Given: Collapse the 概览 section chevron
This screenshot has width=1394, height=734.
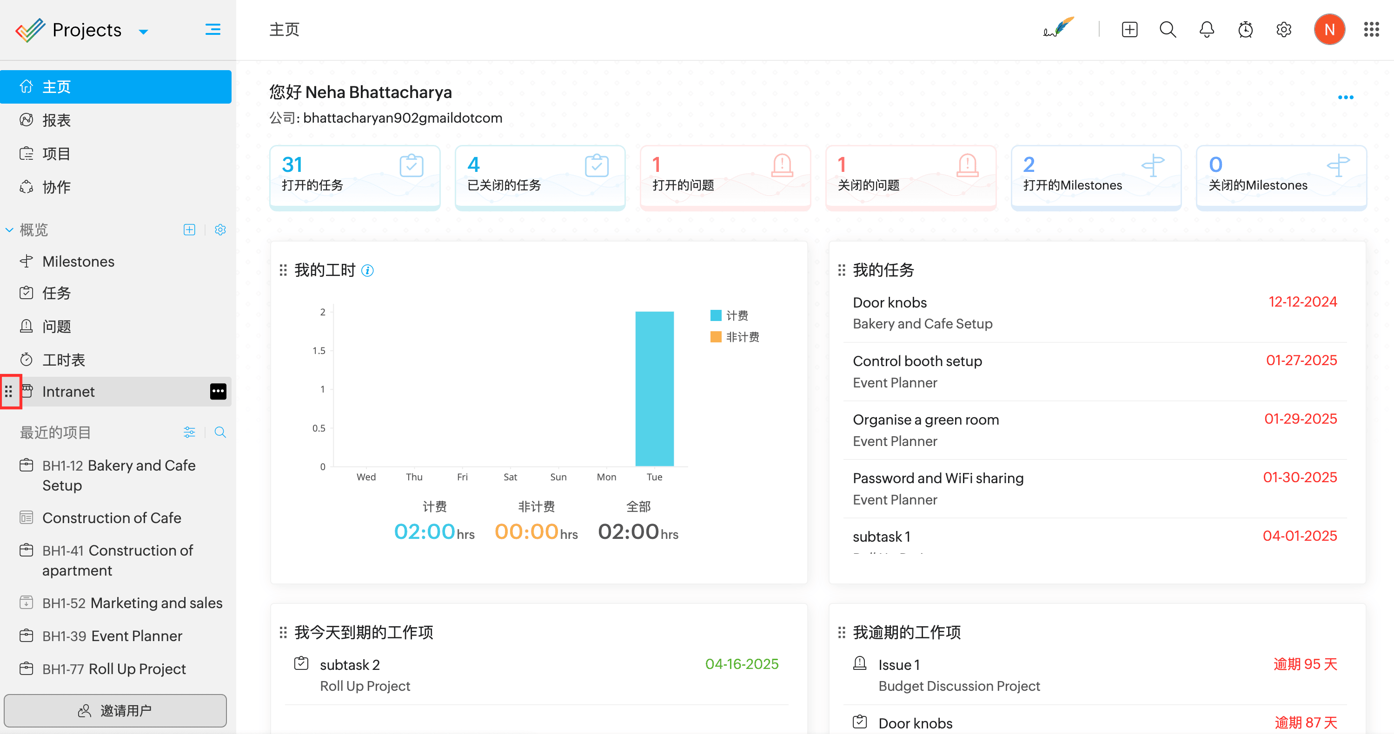Looking at the screenshot, I should [9, 230].
